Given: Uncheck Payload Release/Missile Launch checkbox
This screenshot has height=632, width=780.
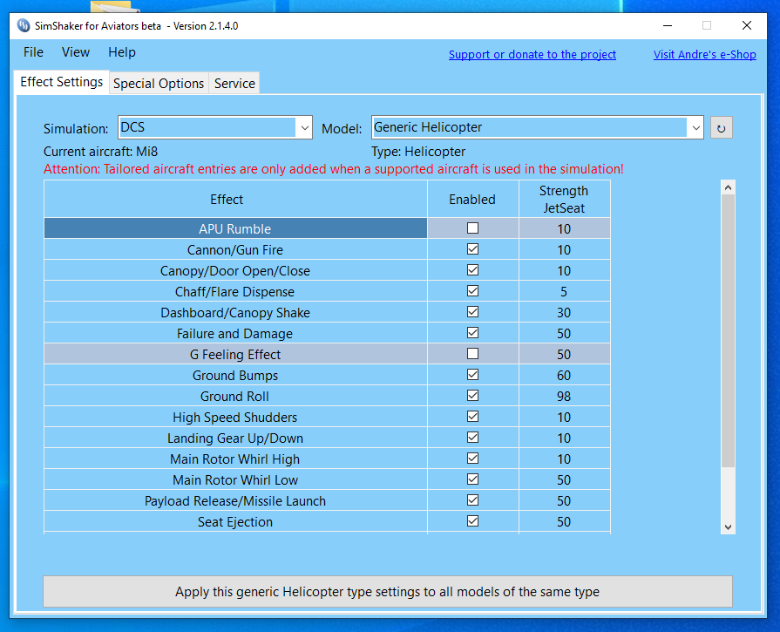Looking at the screenshot, I should (x=472, y=499).
